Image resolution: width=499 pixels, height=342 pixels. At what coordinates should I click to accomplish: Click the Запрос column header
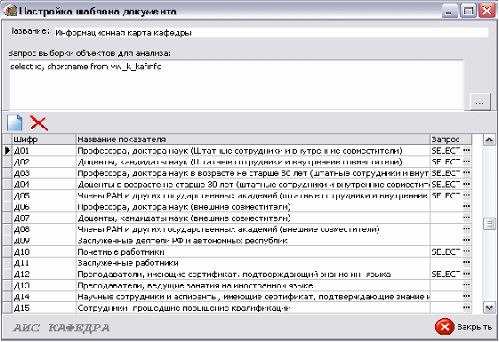451,139
